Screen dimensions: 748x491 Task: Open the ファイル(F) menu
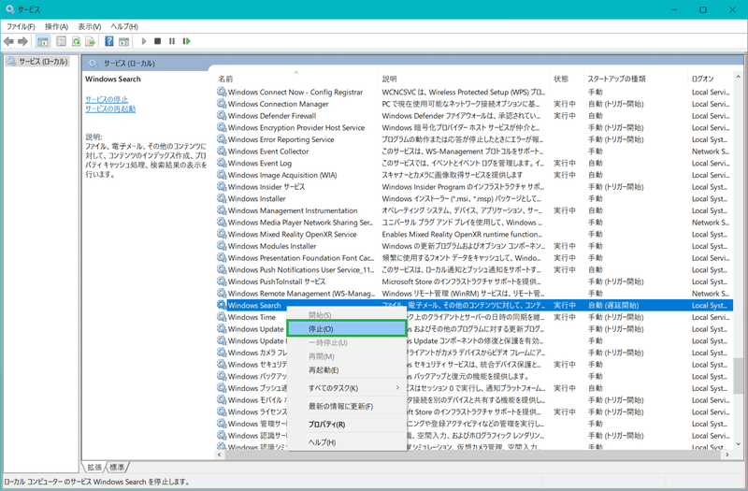click(x=21, y=27)
